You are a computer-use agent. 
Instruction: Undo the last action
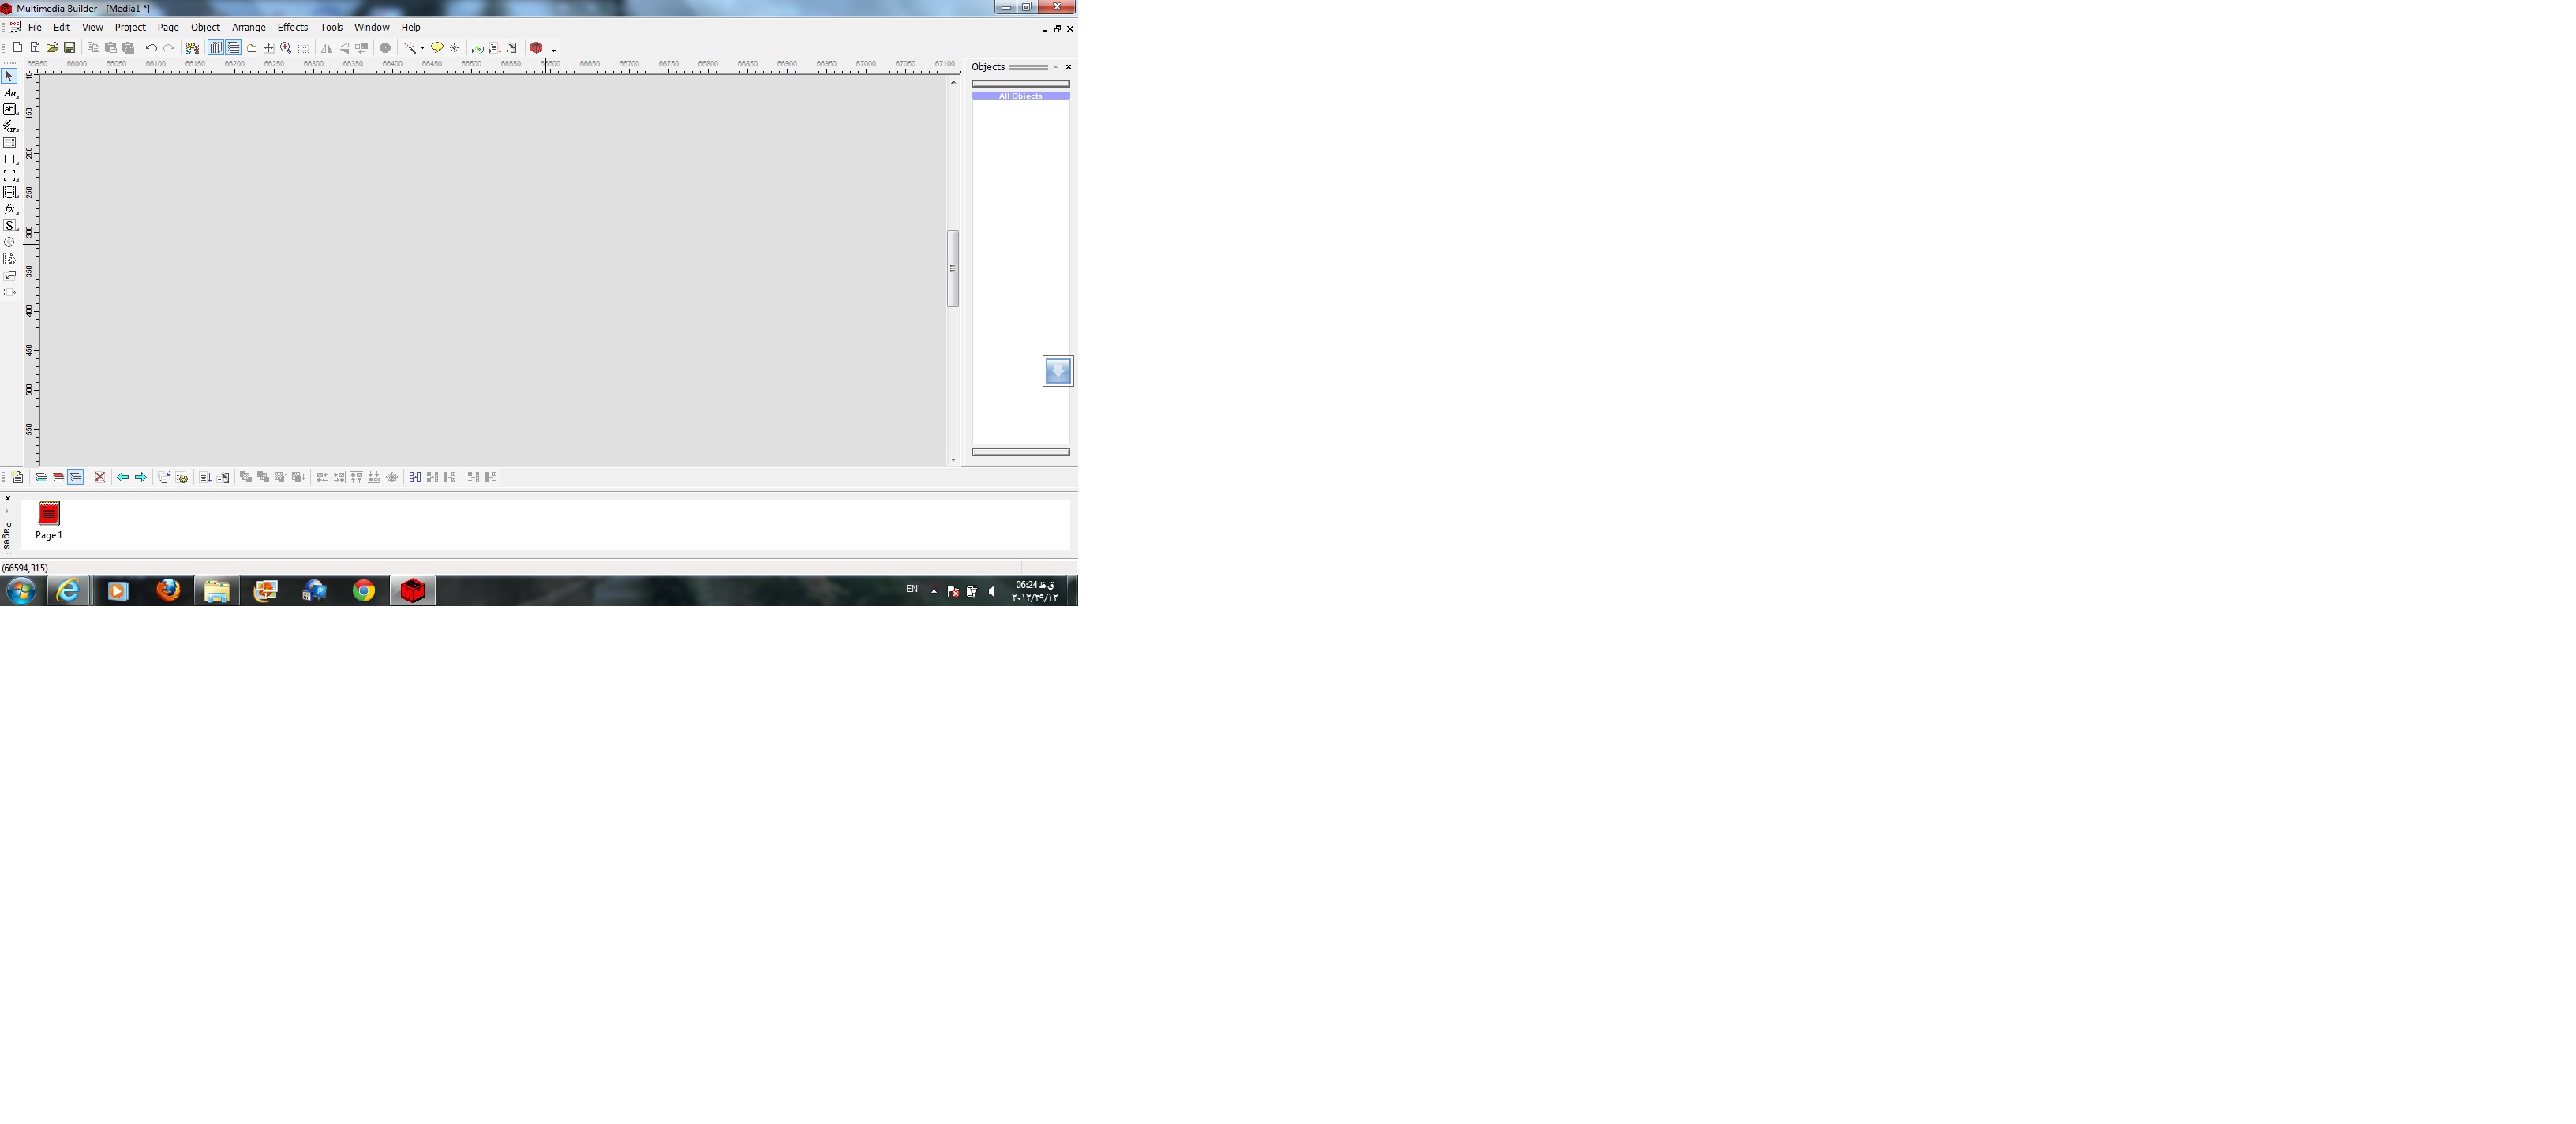tap(151, 48)
